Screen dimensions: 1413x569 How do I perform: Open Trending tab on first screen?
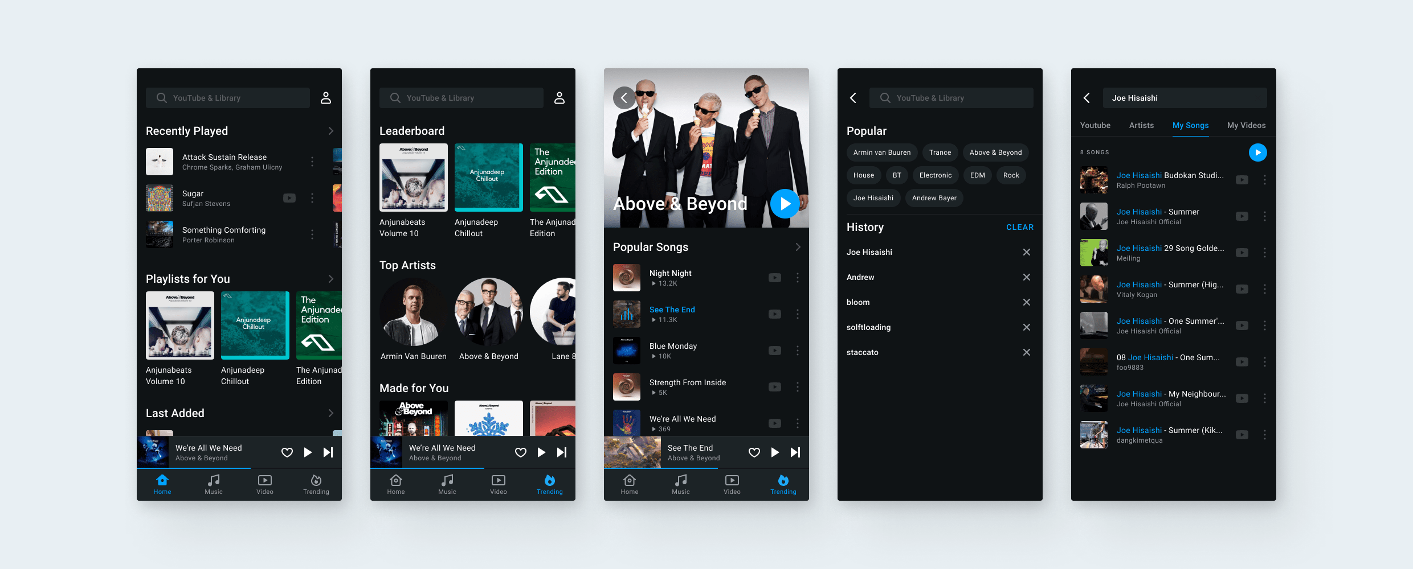point(316,485)
